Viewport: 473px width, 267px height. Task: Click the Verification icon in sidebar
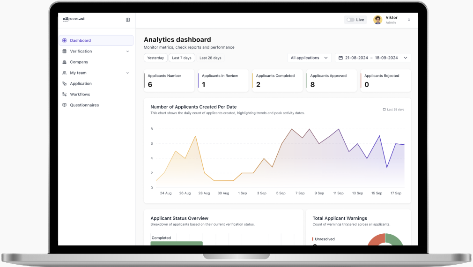point(65,52)
